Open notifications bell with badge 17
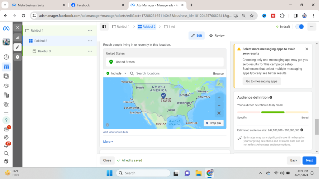319x179 pixels. coord(7,145)
